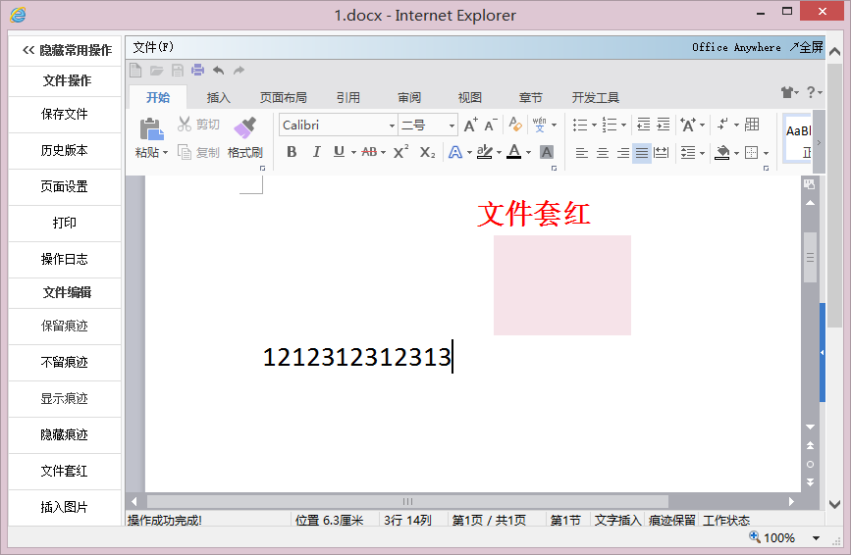Click the Undo arrow icon

[218, 71]
